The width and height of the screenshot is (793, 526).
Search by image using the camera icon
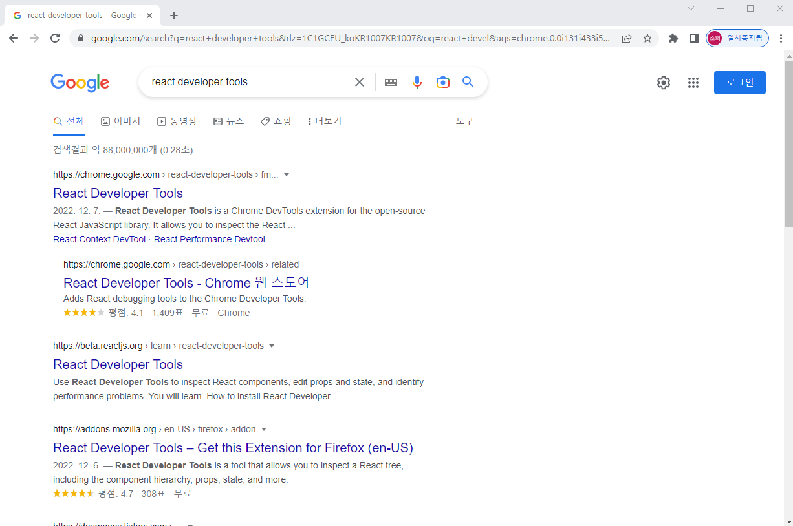click(443, 82)
